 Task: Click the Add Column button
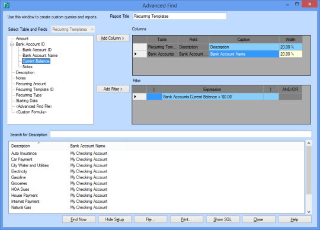(x=113, y=38)
